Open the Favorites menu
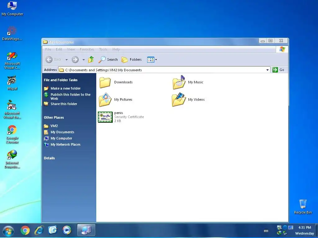Screen dimensions: 318x238 pos(87,49)
